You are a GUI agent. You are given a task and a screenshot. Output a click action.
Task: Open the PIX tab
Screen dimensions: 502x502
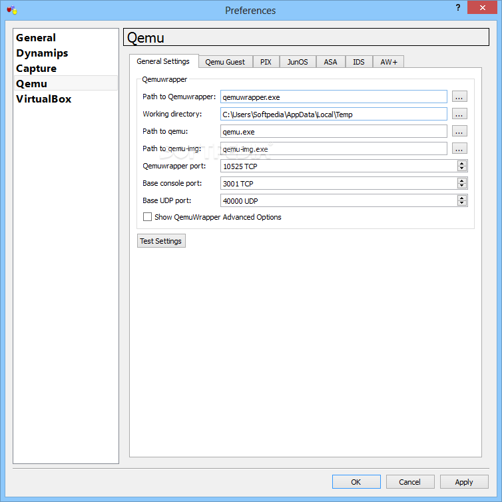tap(266, 62)
